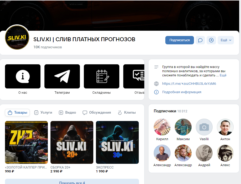Switch to the Обсуждения tab
241x184 pixels.
click(x=97, y=113)
